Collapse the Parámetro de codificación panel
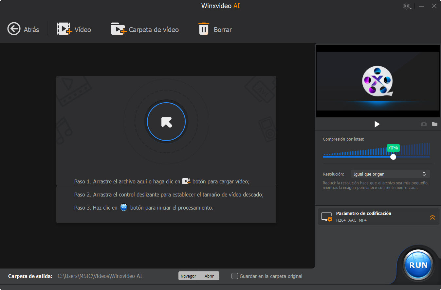The image size is (441, 290). coord(432,216)
